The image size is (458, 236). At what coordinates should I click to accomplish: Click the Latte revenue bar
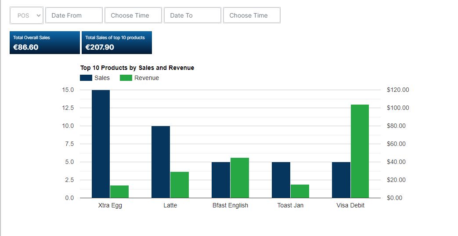click(180, 185)
